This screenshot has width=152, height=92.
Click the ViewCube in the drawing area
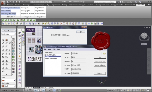pyautogui.click(x=144, y=36)
